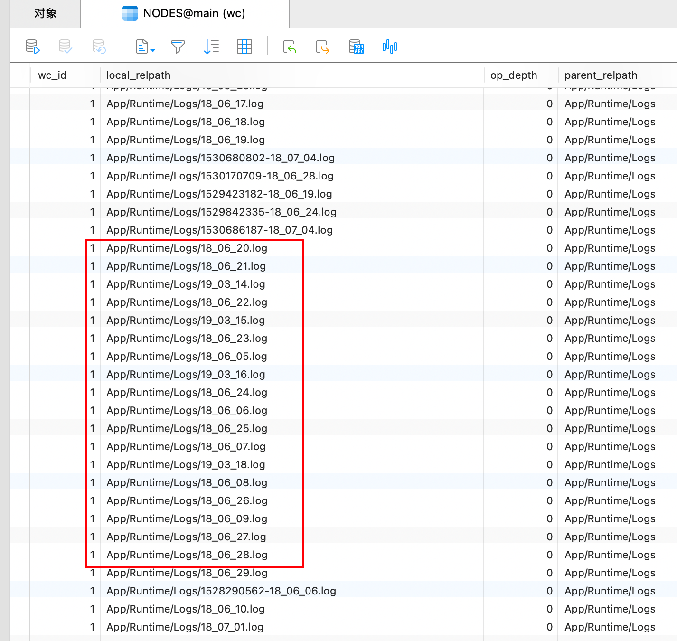Select cell App/Runtime/Logs/18_06_08.log

click(x=292, y=482)
